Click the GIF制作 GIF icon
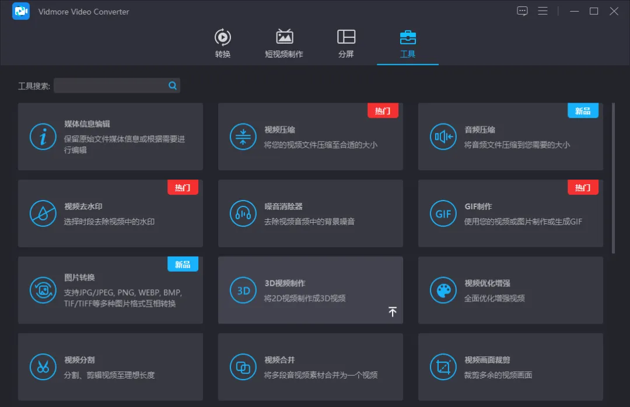630x407 pixels. point(443,213)
